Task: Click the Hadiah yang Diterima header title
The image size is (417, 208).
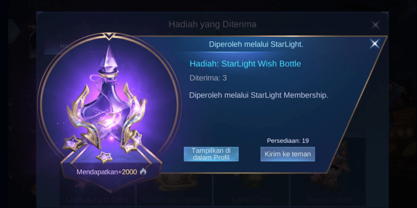Action: [x=212, y=25]
